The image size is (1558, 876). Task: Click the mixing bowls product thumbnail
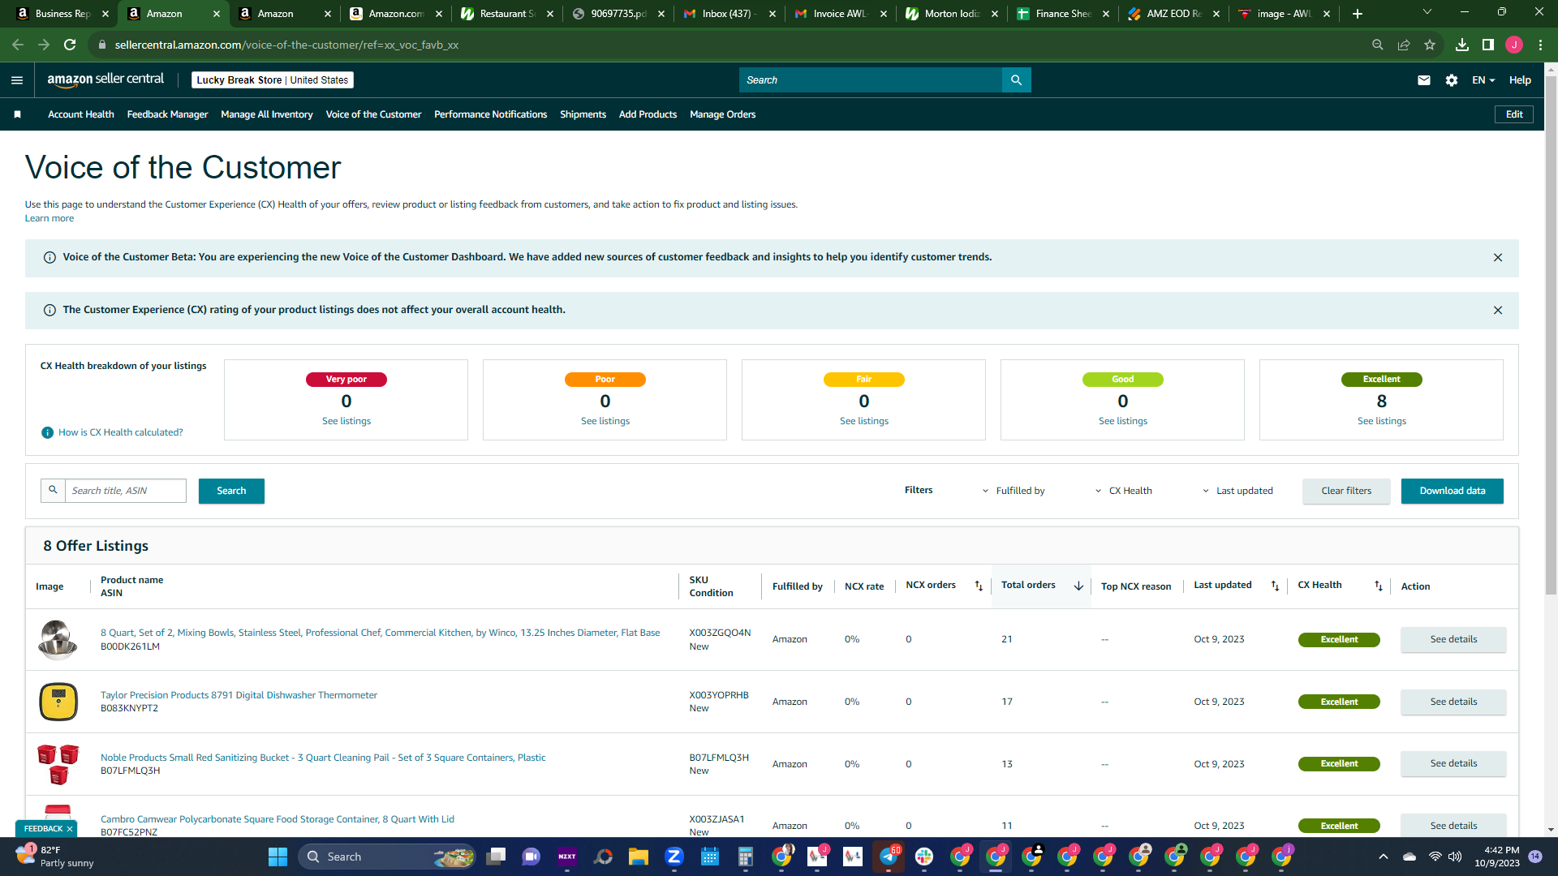pos(58,639)
